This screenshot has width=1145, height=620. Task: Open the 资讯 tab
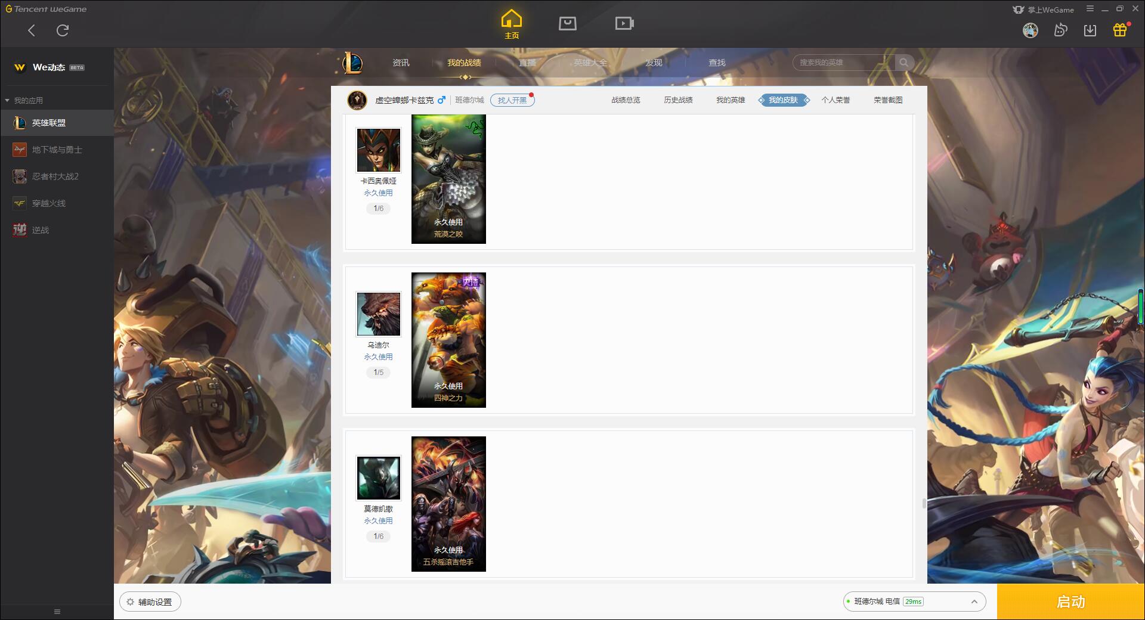coord(401,63)
